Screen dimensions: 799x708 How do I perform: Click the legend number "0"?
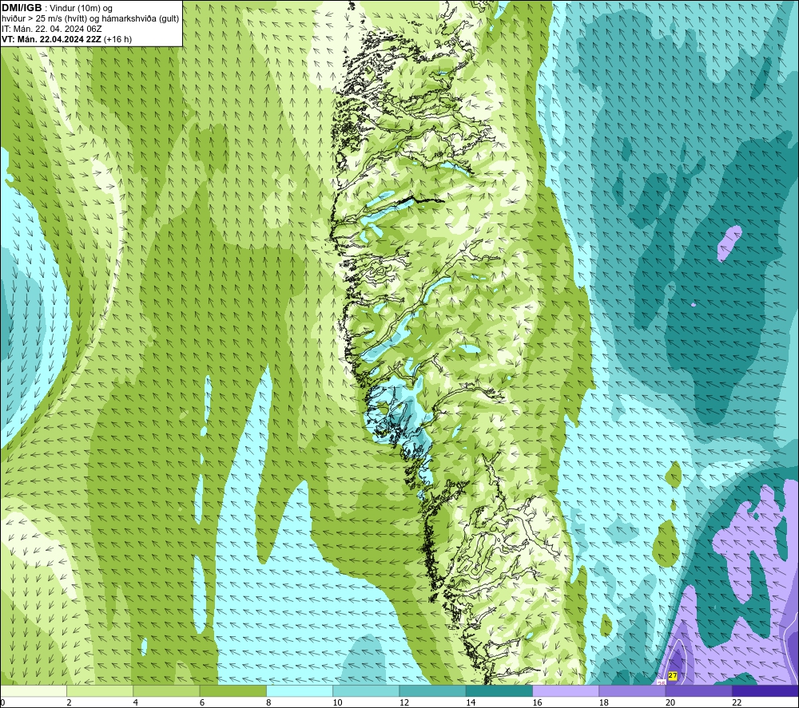coord(2,703)
